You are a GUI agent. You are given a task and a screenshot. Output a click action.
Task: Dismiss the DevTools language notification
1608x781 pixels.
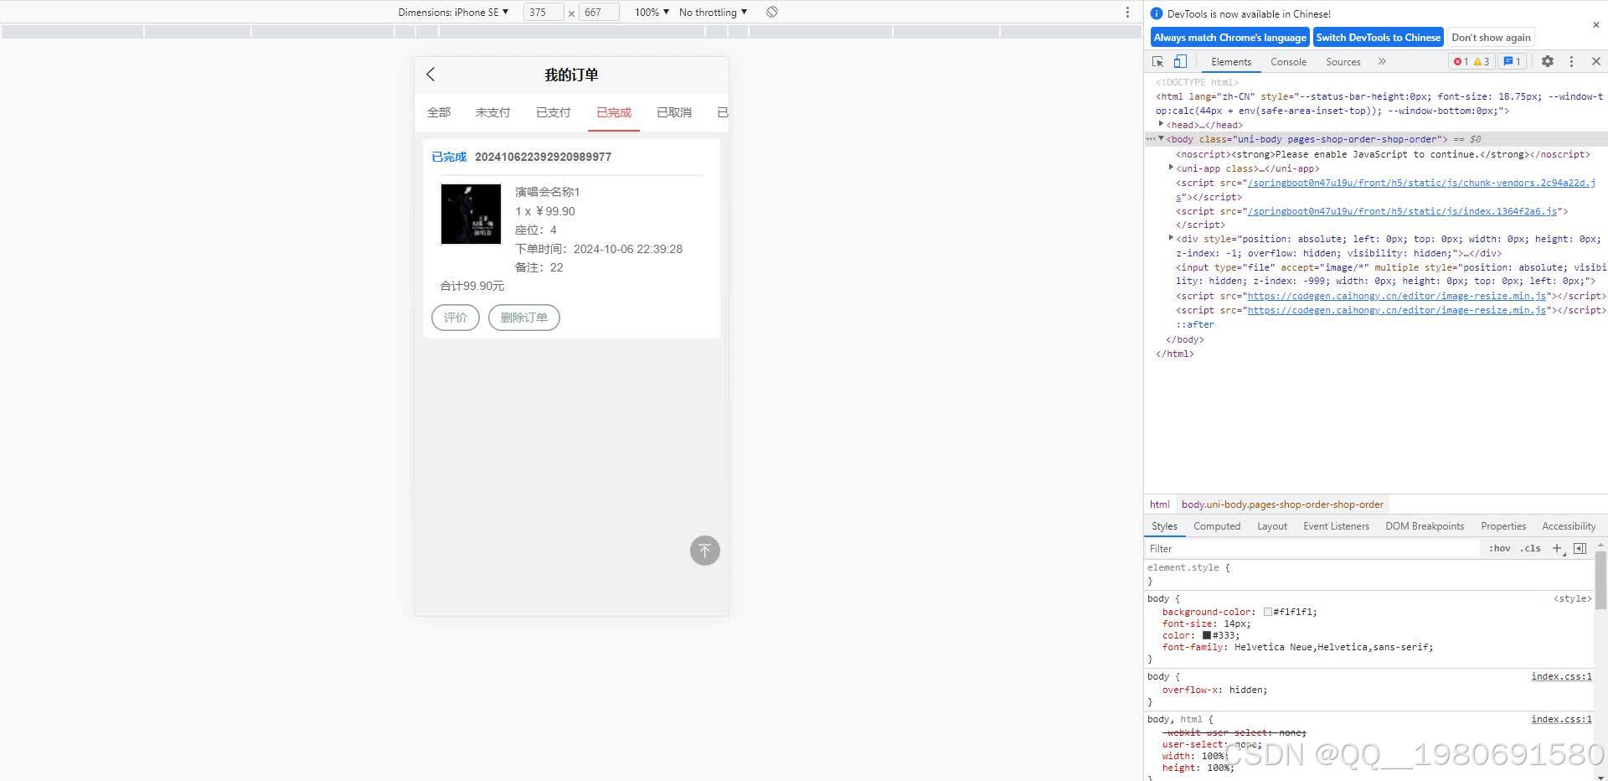click(1595, 25)
